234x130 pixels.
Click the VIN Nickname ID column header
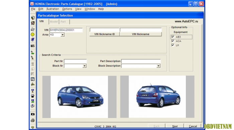[104, 34]
